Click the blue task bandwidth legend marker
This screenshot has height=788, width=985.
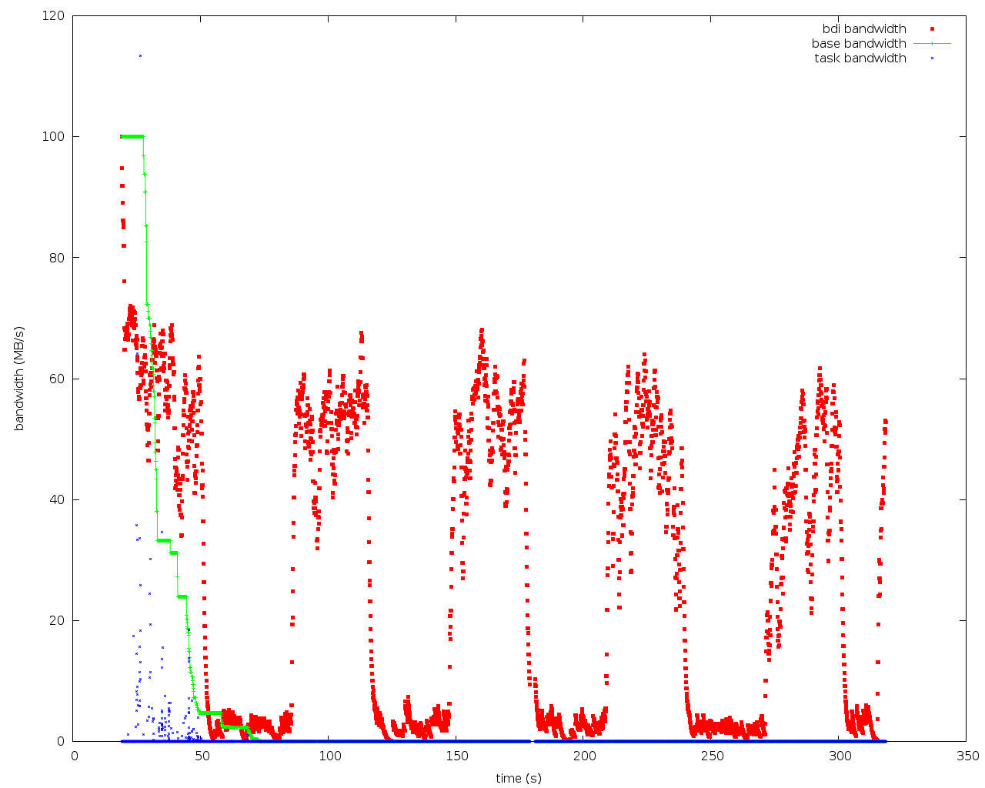tap(932, 58)
